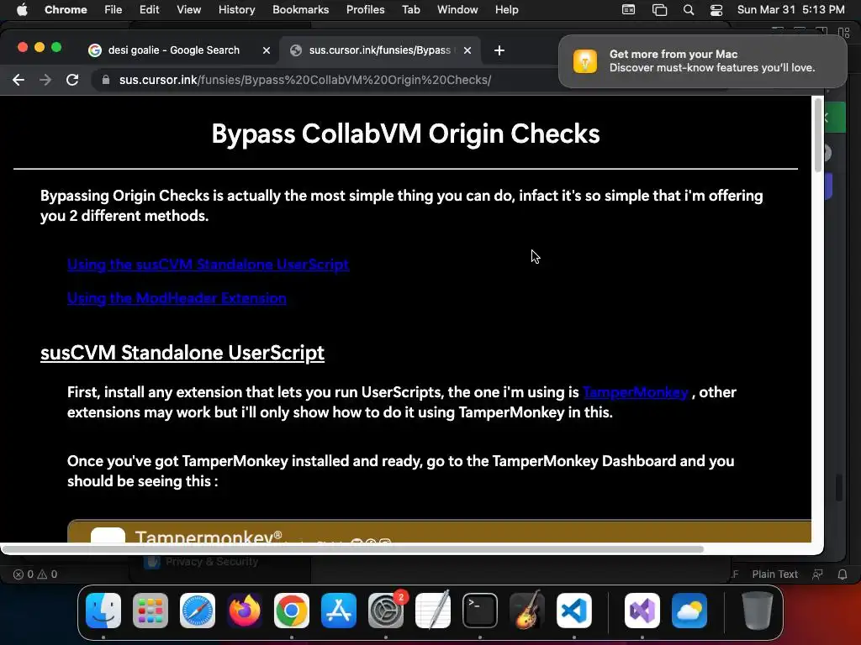The image size is (861, 645).
Task: Click the keyboard input menu bar icon
Action: tap(629, 10)
